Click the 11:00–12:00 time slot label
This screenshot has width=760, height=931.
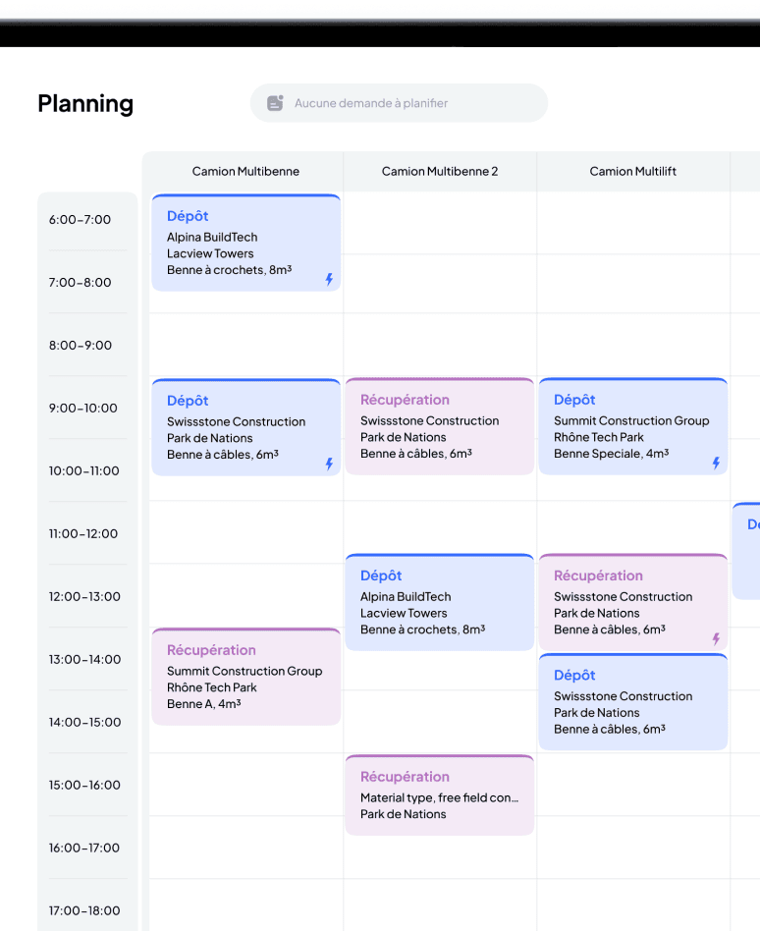coord(83,534)
